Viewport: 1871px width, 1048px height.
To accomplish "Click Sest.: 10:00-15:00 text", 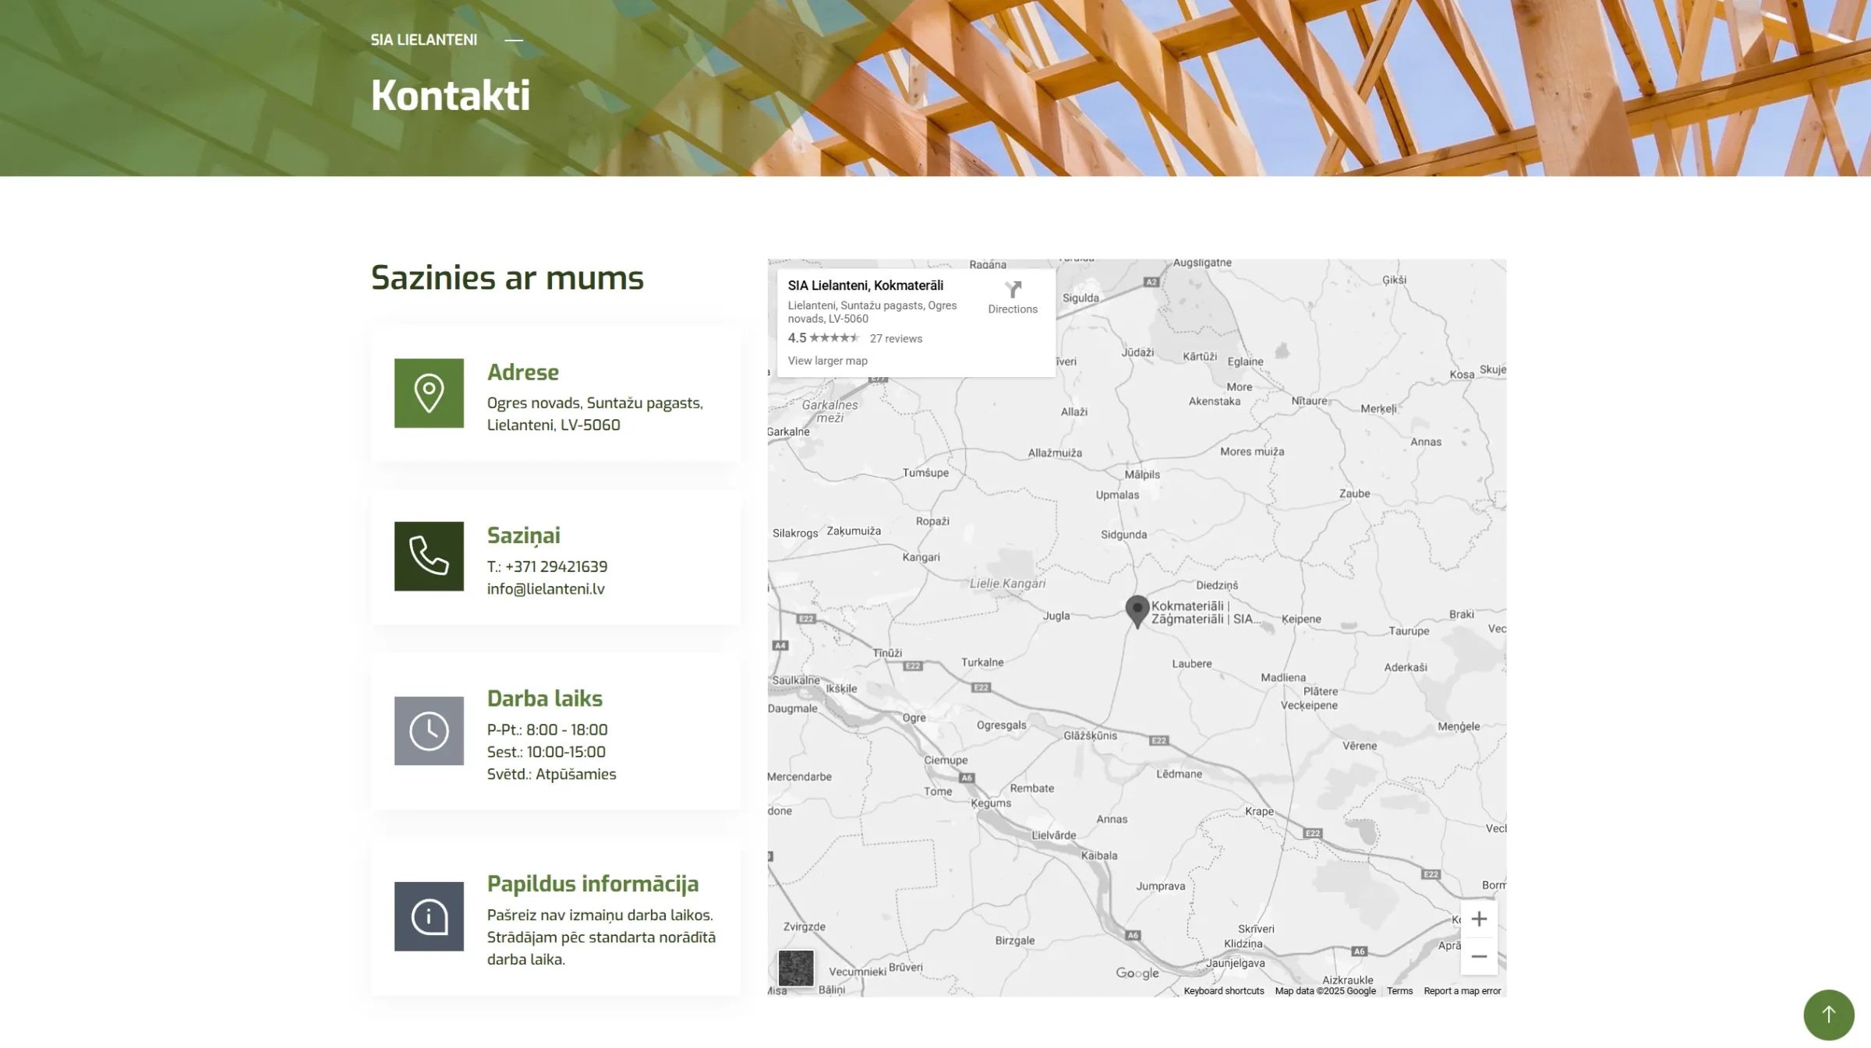I will coord(546,752).
